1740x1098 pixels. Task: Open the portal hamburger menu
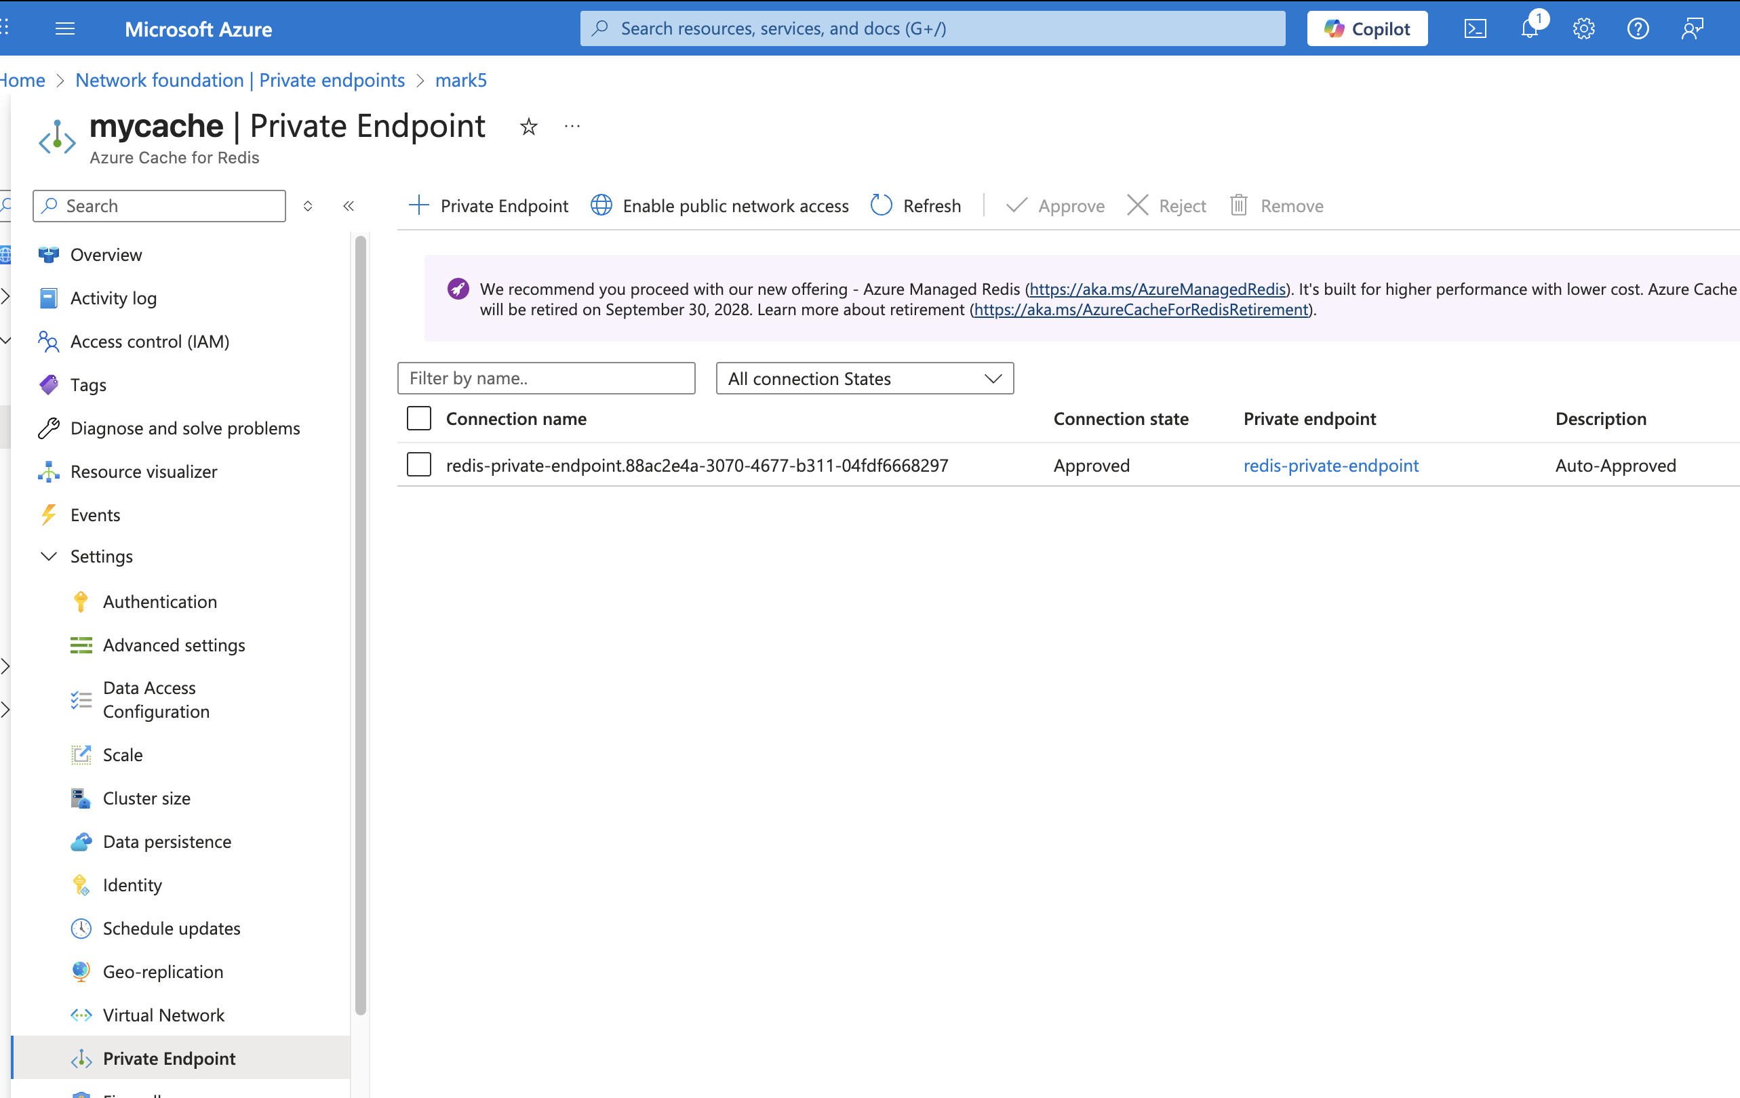pyautogui.click(x=64, y=28)
